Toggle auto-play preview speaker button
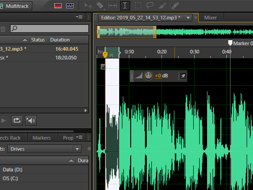253x190 pixels. (x=31, y=121)
